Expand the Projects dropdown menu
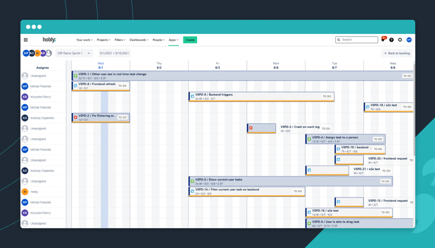This screenshot has width=435, height=248. click(x=103, y=40)
